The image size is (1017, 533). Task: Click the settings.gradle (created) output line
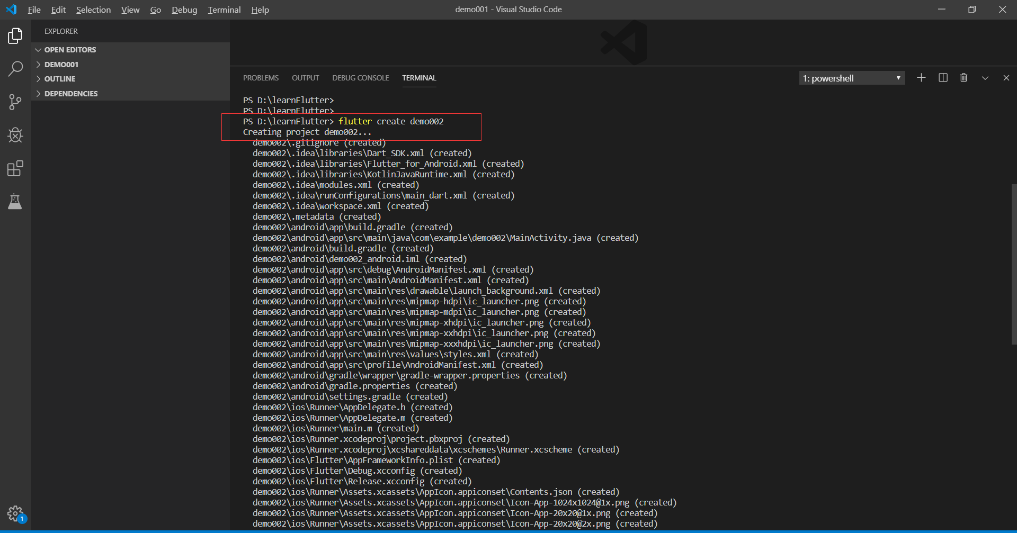350,396
